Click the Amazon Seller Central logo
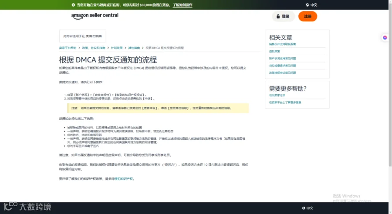This screenshot has width=392, height=214. coord(95,16)
